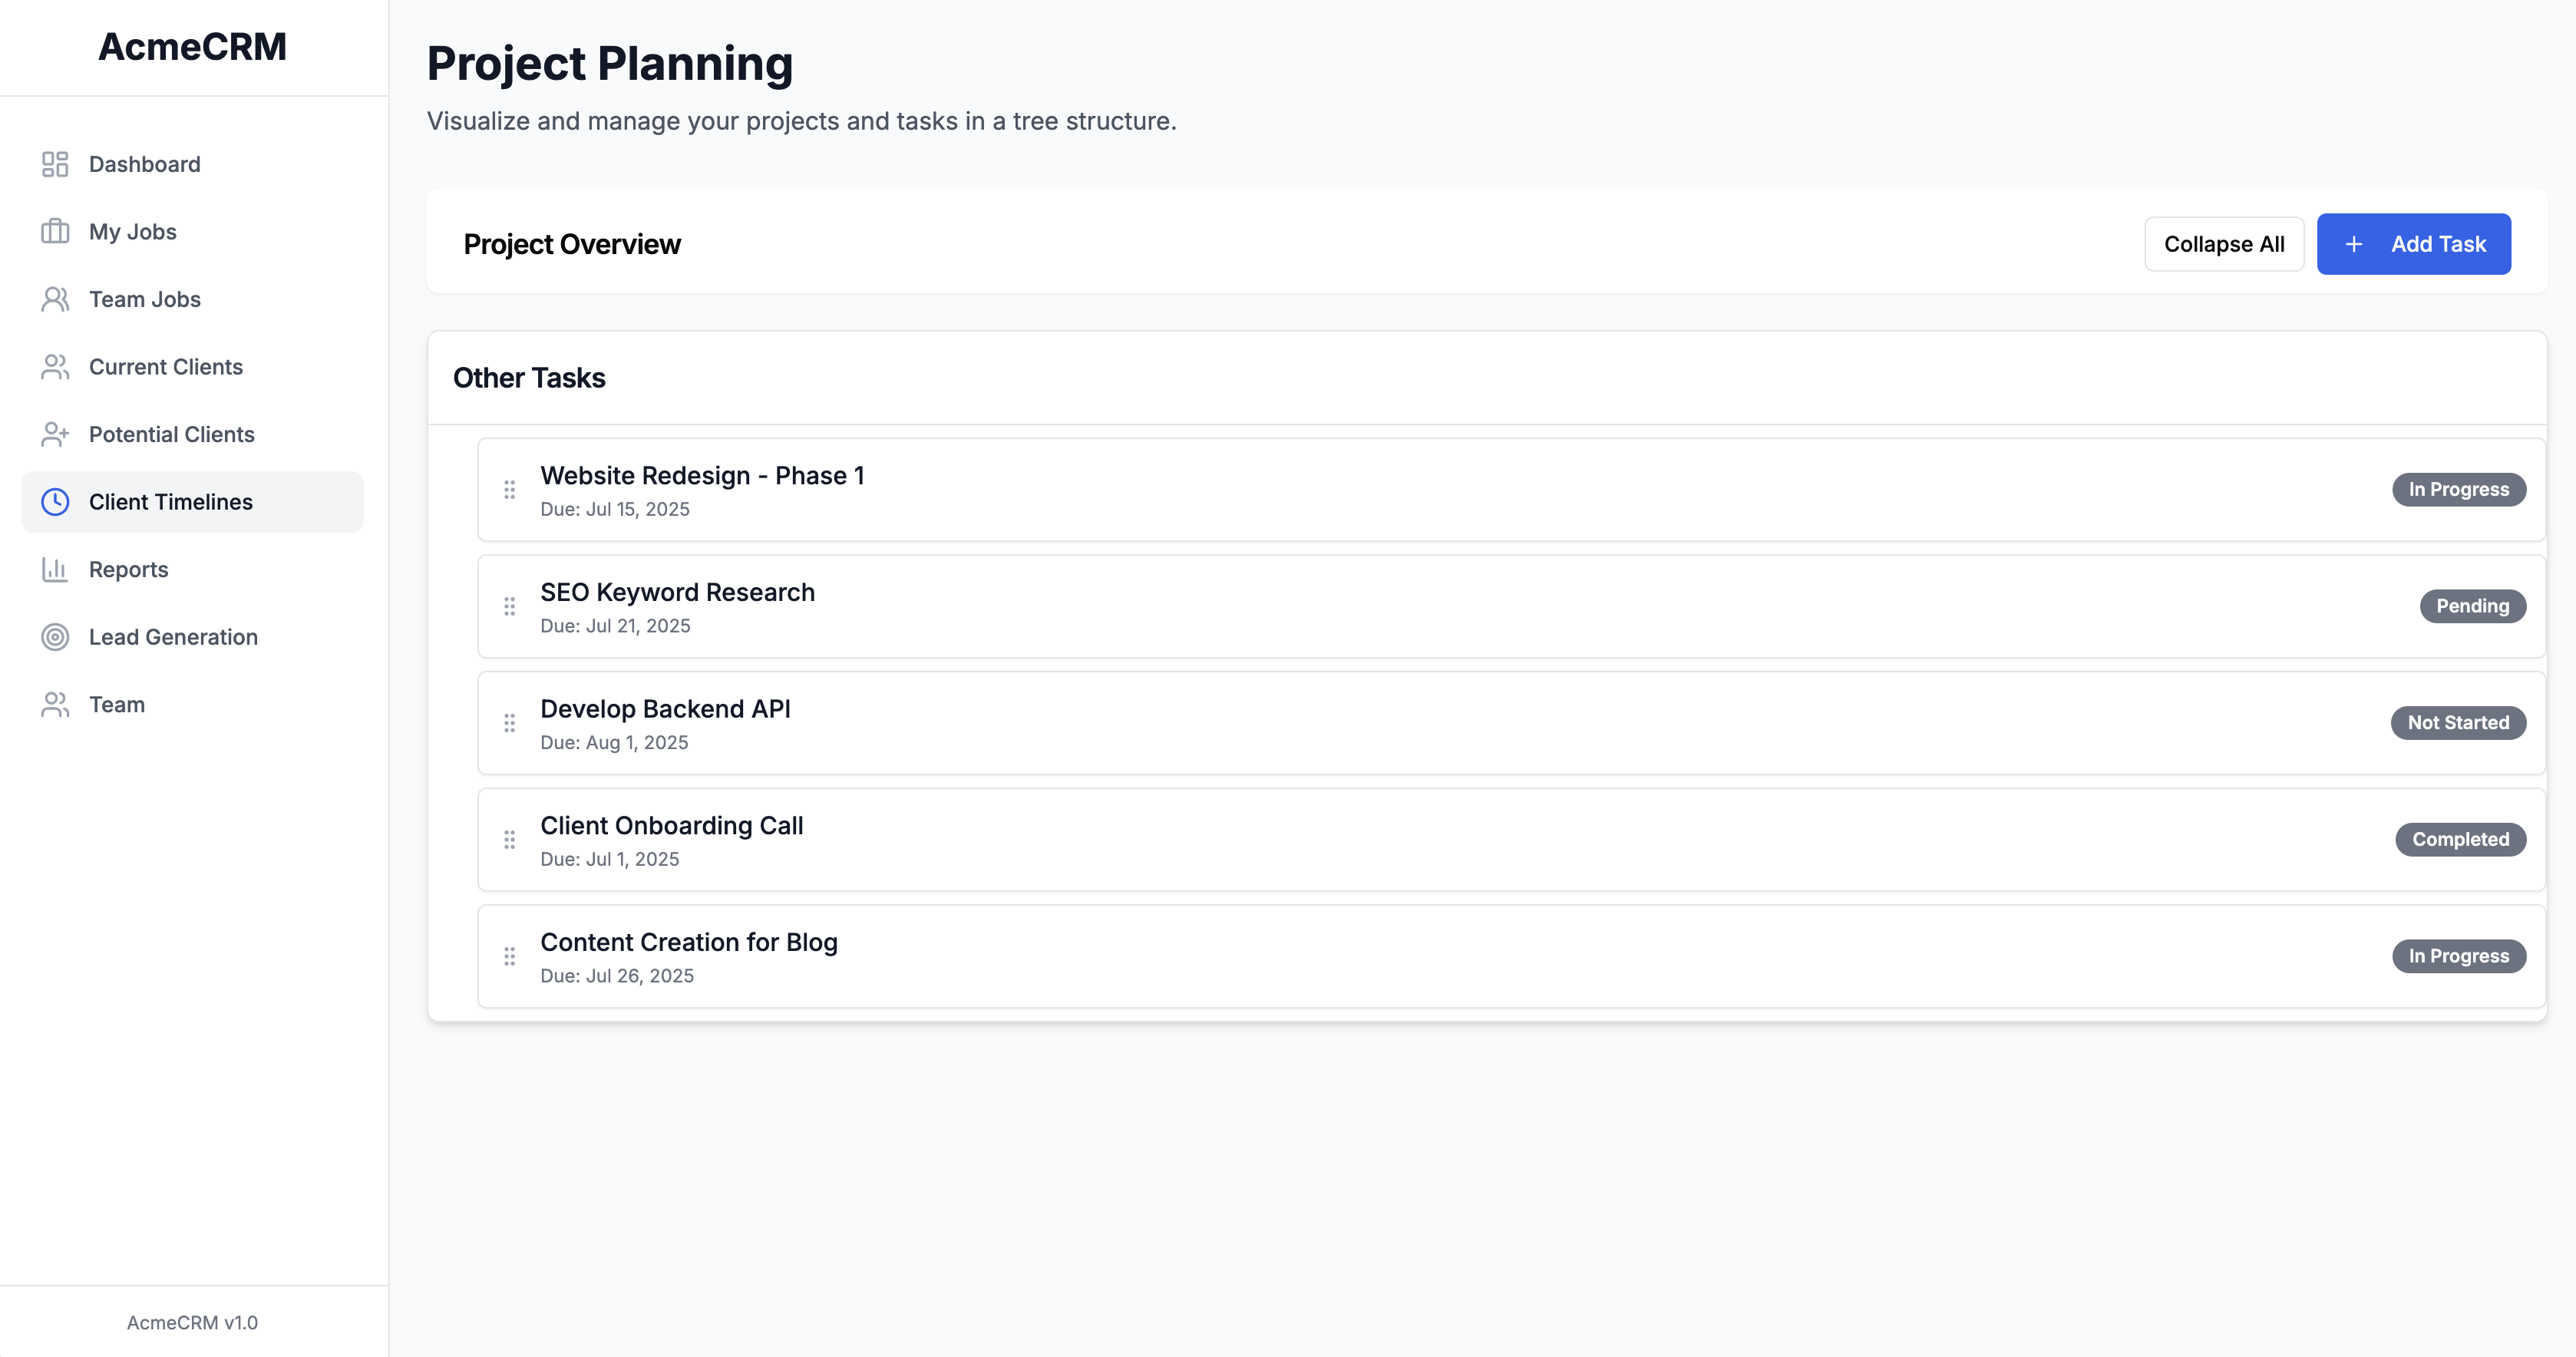Screen dimensions: 2576x1357
Task: Click the Pending status badge
Action: click(2472, 606)
